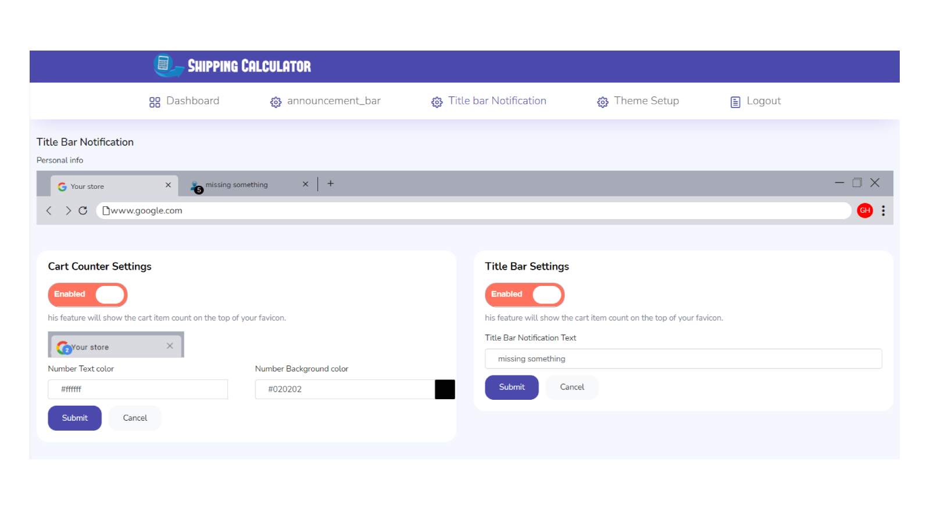
Task: Click the Logout document icon
Action: coord(735,101)
